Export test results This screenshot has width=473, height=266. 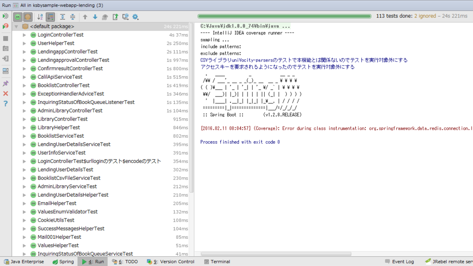(x=115, y=17)
